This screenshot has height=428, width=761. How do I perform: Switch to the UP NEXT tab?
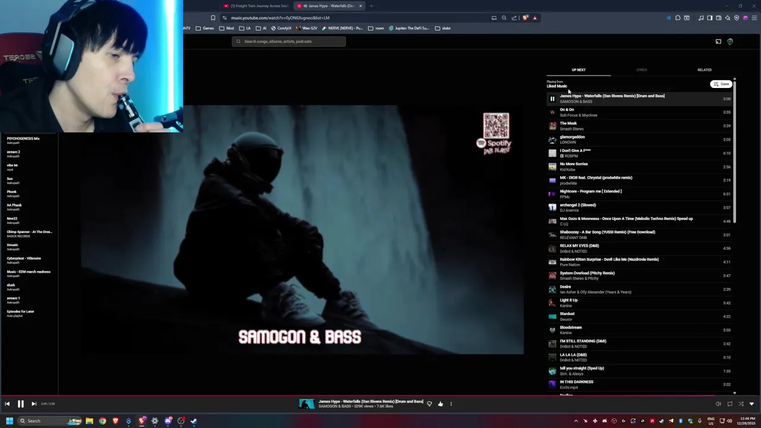click(x=578, y=70)
